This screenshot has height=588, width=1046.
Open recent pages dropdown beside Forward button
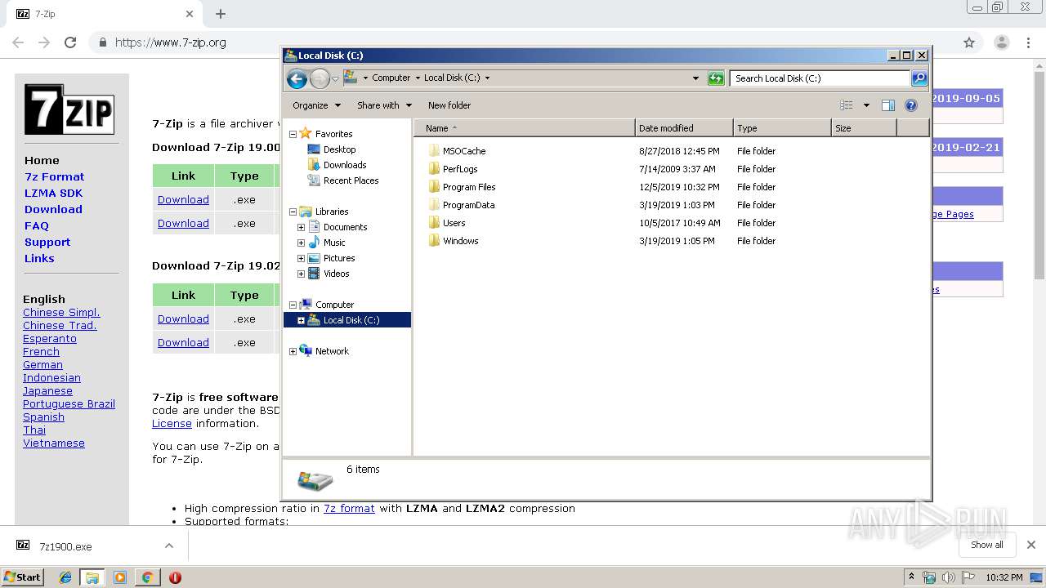pyautogui.click(x=335, y=78)
